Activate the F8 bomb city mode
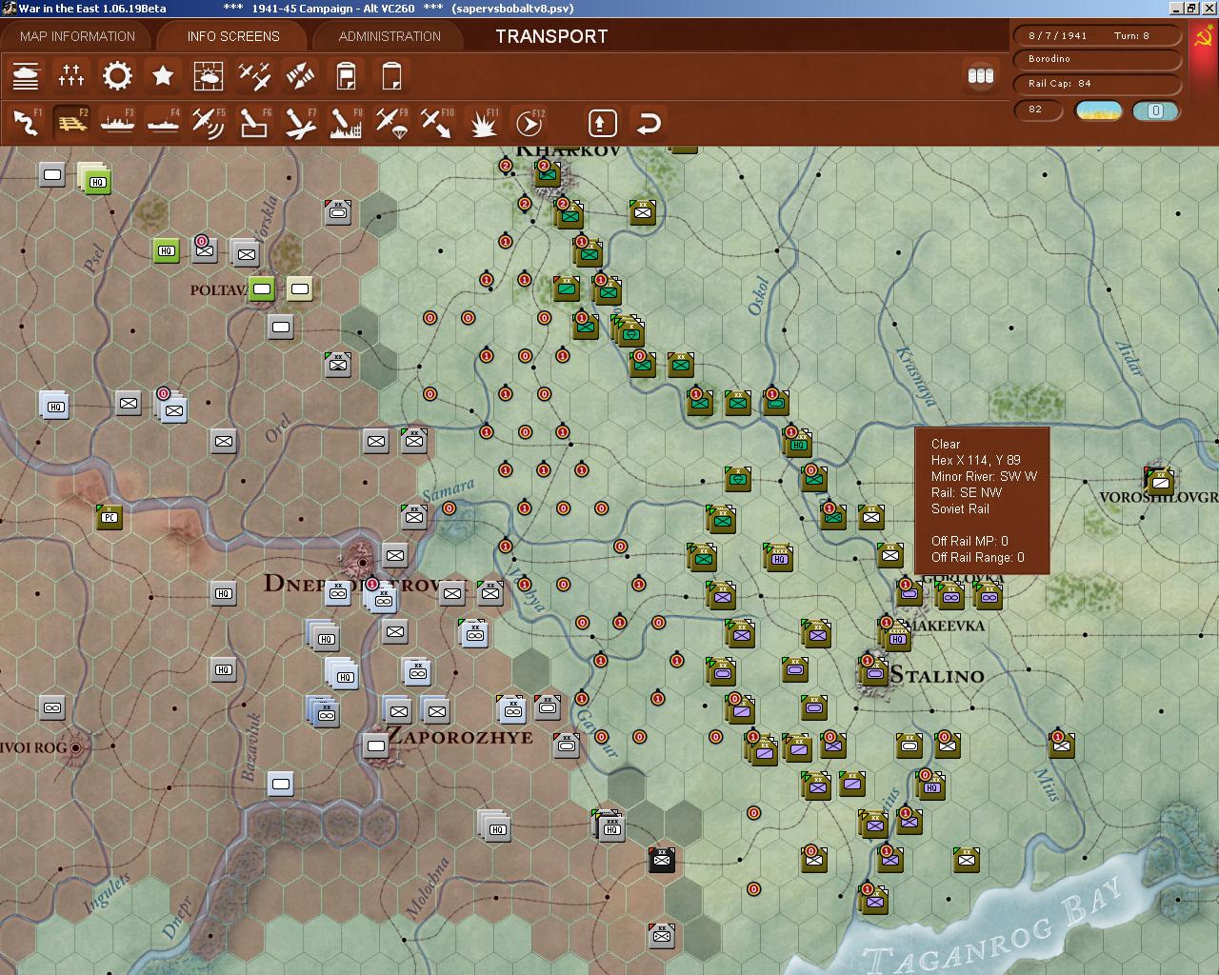This screenshot has height=975, width=1219. click(346, 123)
